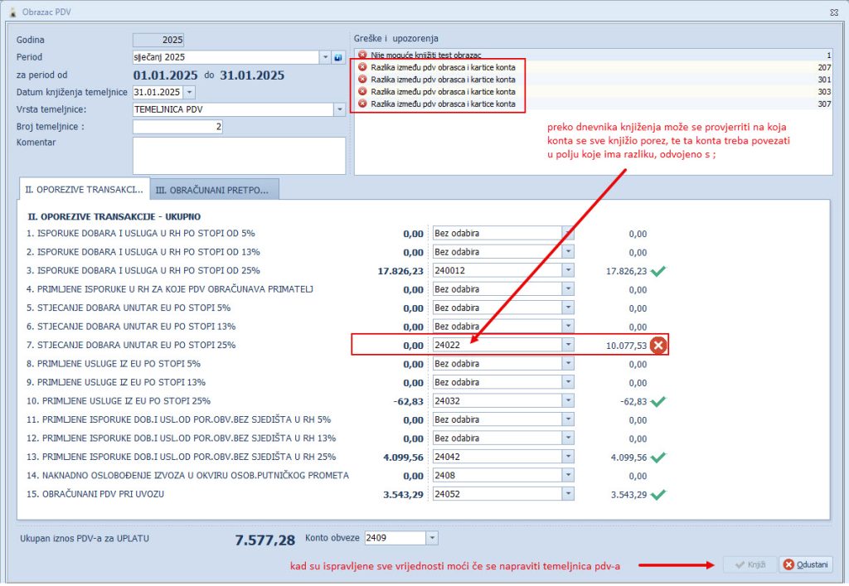Click the Knjiži button

click(x=749, y=564)
